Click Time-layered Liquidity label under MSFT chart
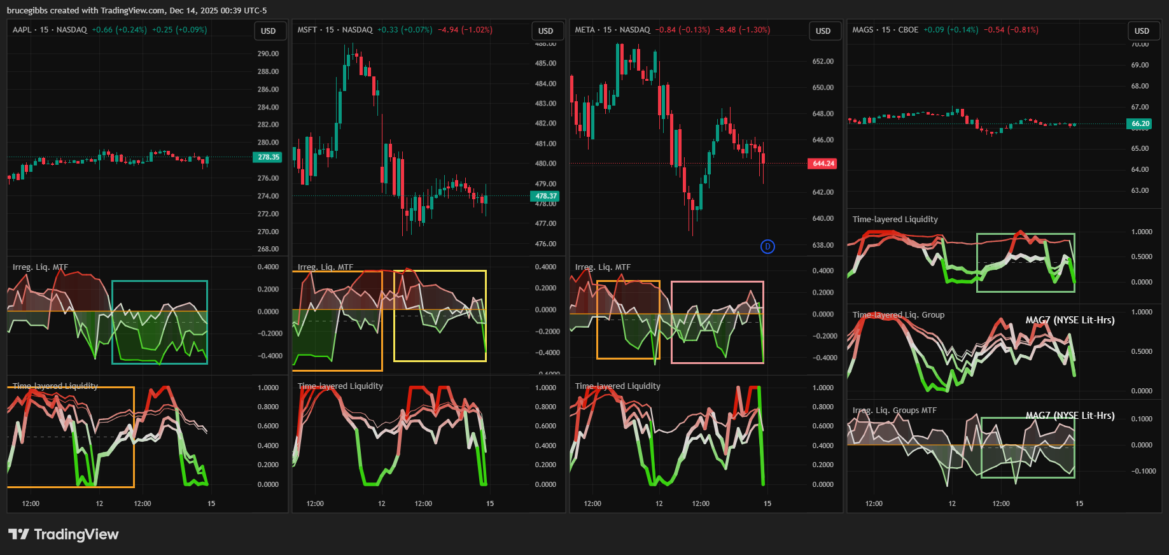This screenshot has height=555, width=1169. (x=340, y=386)
